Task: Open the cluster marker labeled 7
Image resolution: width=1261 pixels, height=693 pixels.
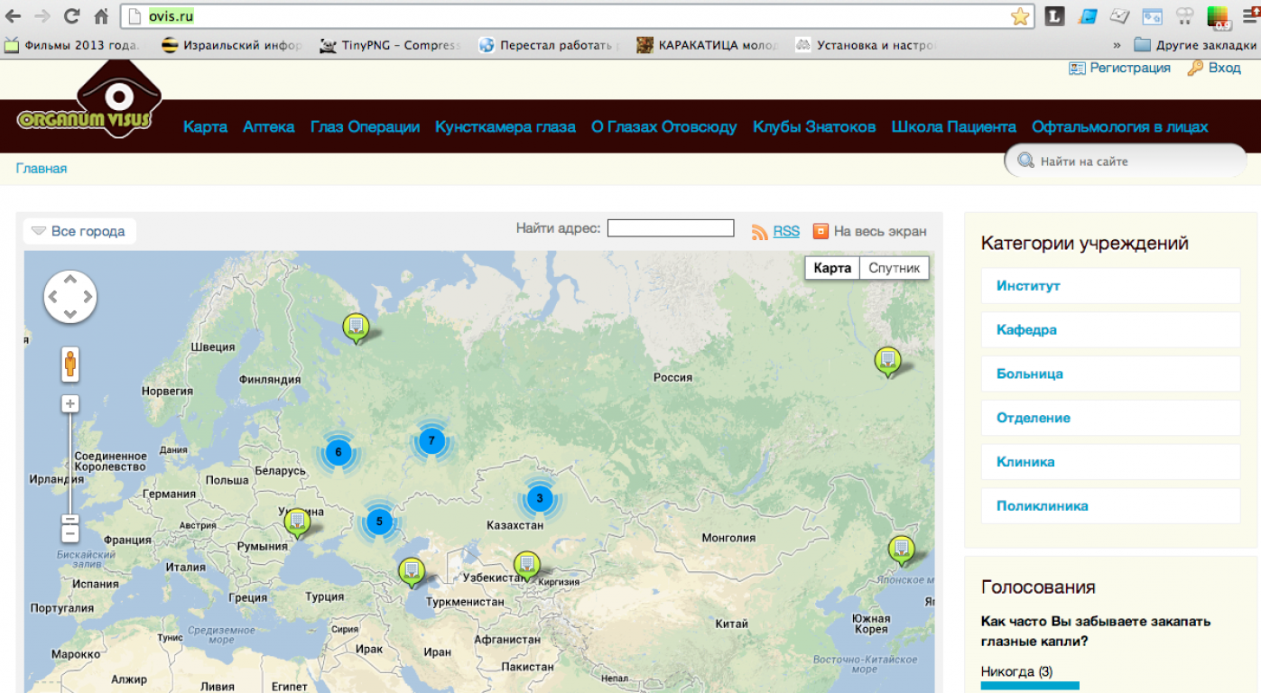Action: point(431,441)
